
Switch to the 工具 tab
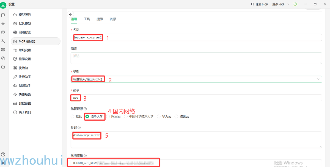click(87, 19)
